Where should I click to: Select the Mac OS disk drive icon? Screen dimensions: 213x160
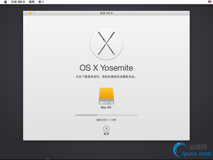pos(106,96)
